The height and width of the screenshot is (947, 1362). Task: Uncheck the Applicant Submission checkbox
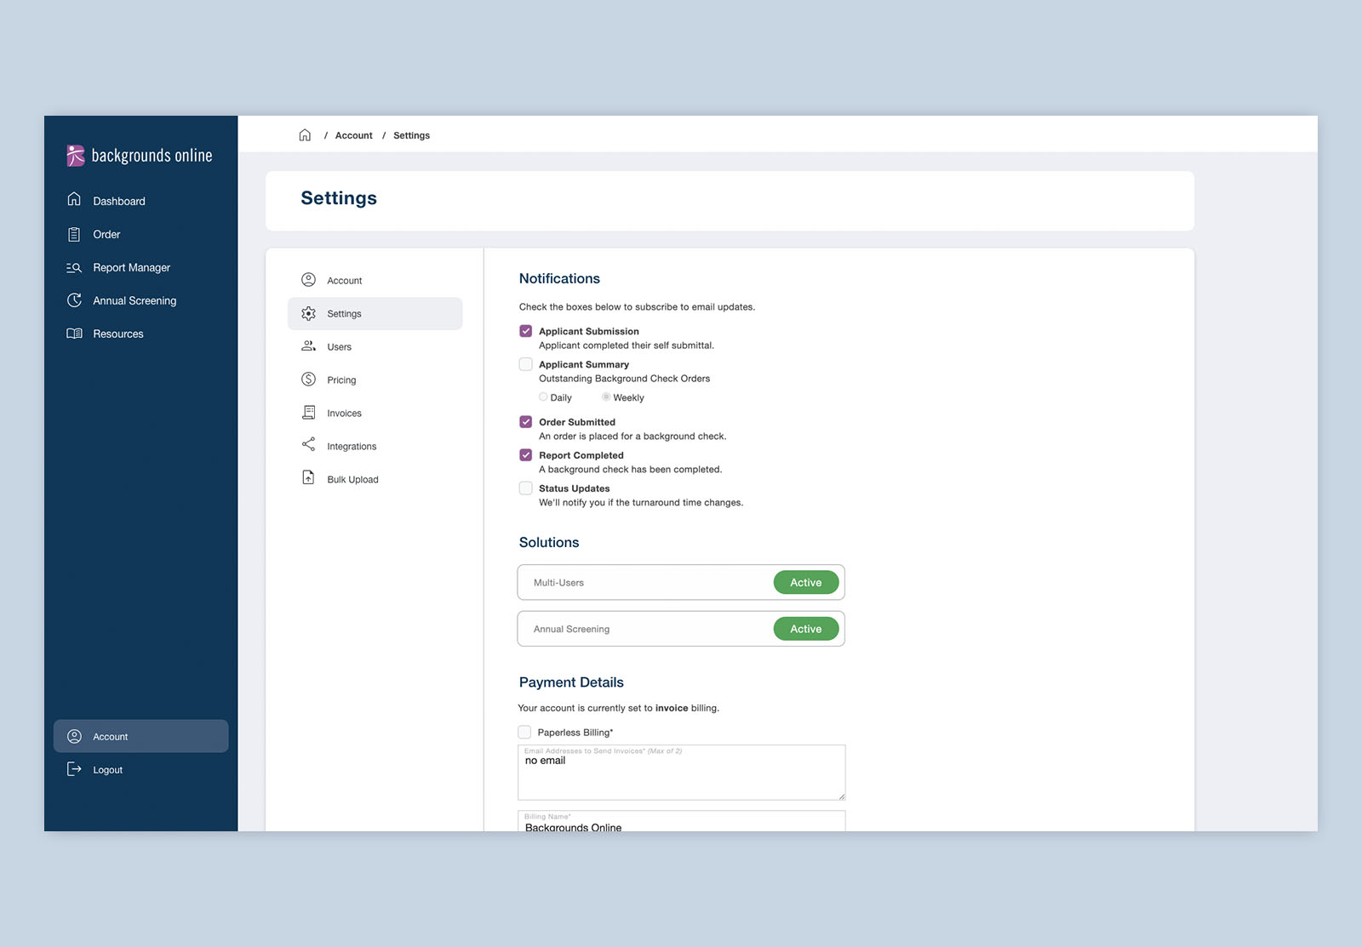pyautogui.click(x=526, y=331)
